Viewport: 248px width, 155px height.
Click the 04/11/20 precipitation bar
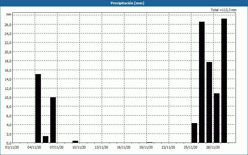38,108
